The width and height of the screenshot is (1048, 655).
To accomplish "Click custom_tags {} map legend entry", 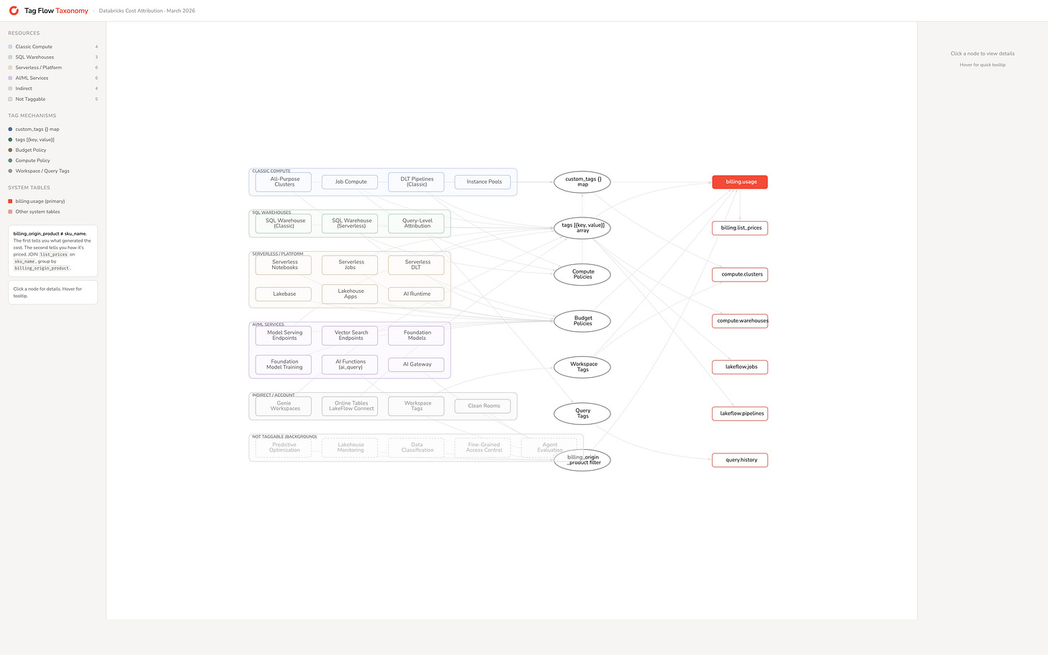I will click(34, 130).
